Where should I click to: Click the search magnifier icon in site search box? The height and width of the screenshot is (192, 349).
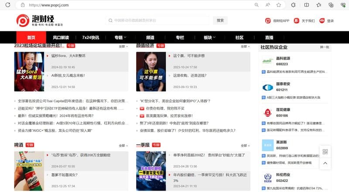tap(110, 20)
